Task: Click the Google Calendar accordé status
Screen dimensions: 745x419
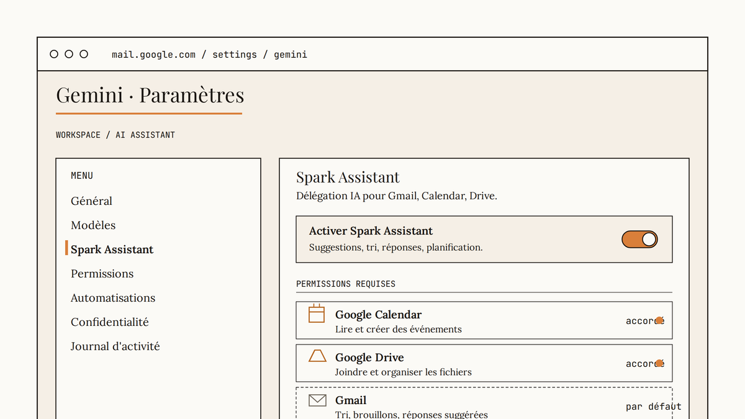Action: tap(645, 321)
